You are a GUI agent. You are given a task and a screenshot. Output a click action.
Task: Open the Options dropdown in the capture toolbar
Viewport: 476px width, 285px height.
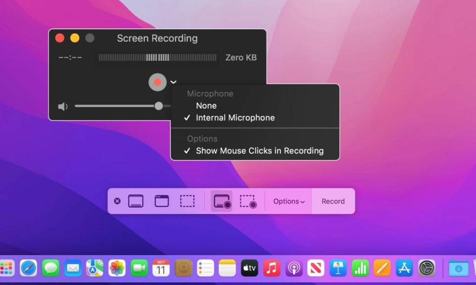coord(288,201)
